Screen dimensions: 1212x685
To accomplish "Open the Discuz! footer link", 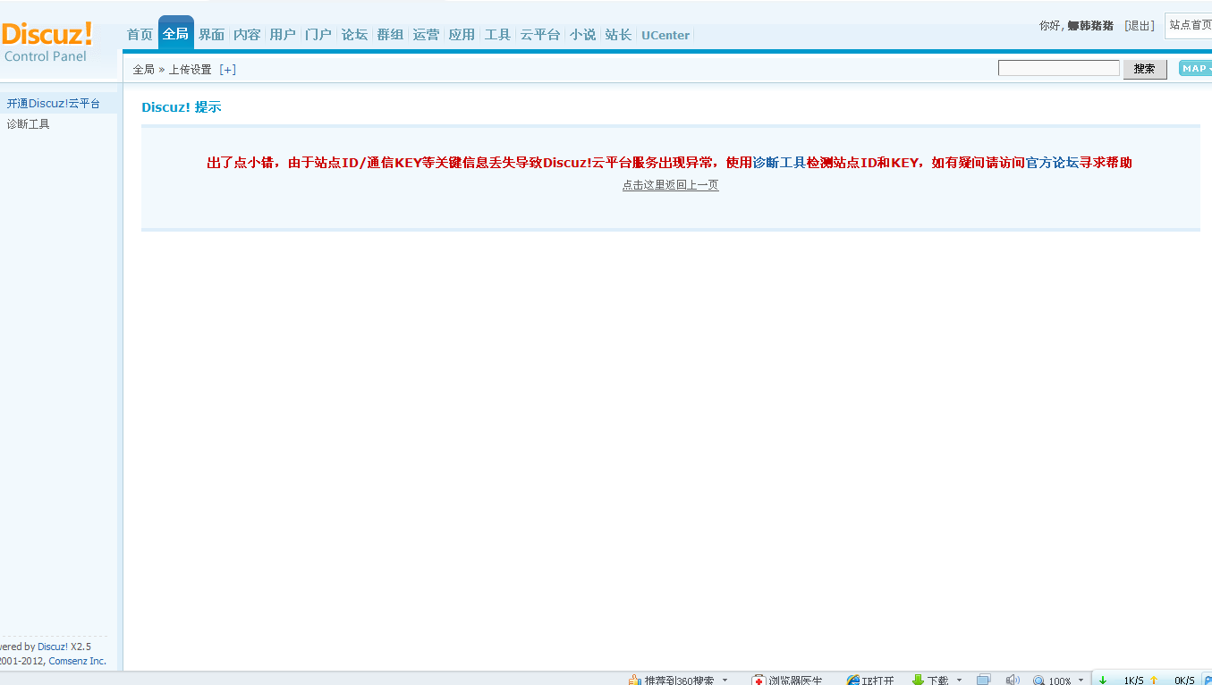I will pyautogui.click(x=53, y=647).
